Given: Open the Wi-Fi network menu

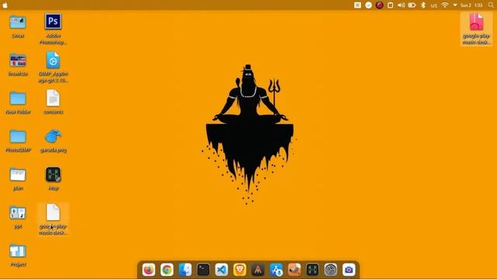Looking at the screenshot, I should (445, 5).
